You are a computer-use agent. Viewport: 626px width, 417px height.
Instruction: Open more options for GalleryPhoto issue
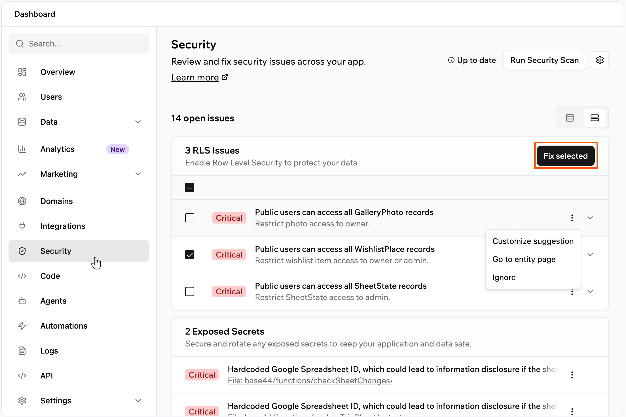click(572, 218)
